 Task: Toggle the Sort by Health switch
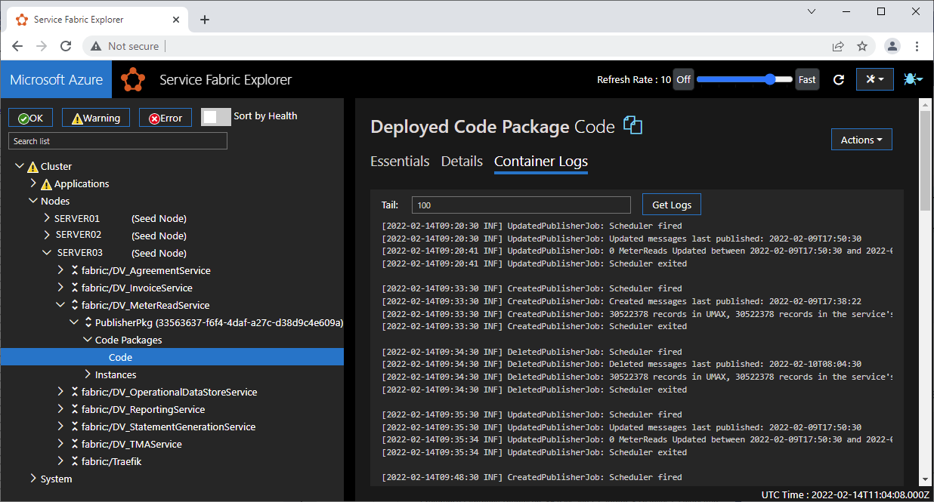pyautogui.click(x=215, y=116)
